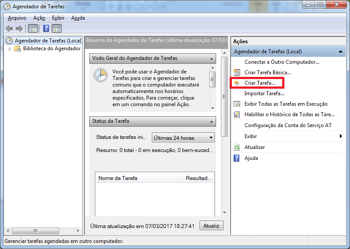Viewport: 350px width, 249px height.
Task: Select Agendador de Tarefas (Local) tree root
Action: pyautogui.click(x=48, y=41)
